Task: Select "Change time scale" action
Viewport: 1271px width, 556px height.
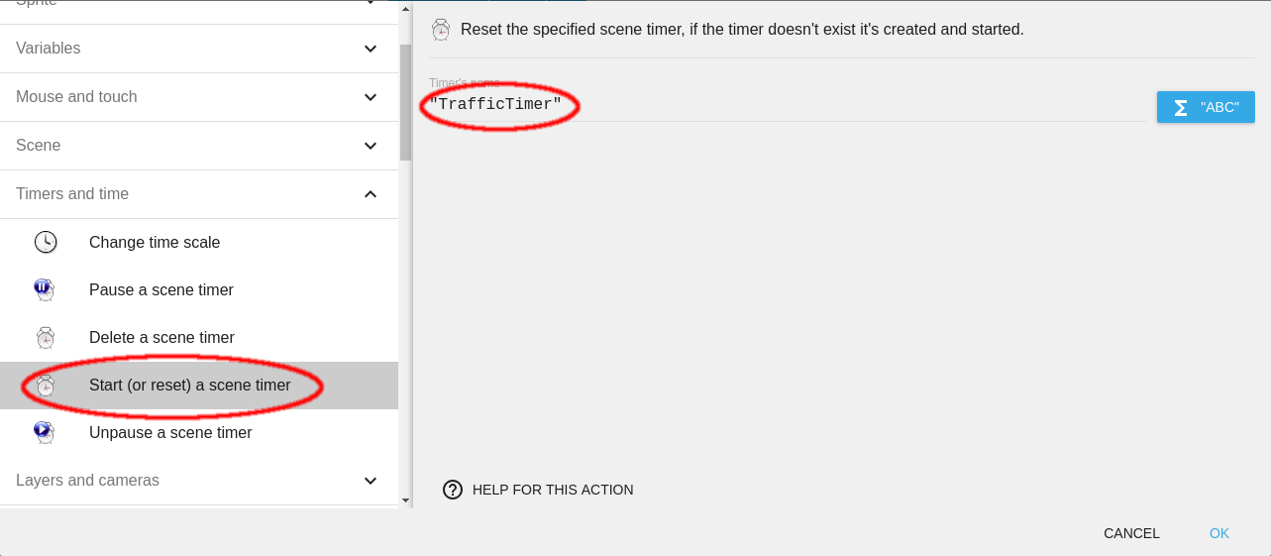Action: 155,243
